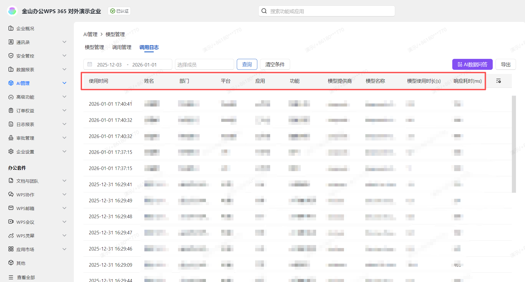
Task: Select row timestamp 2025-12-31 16:29:09
Action: [110, 265]
